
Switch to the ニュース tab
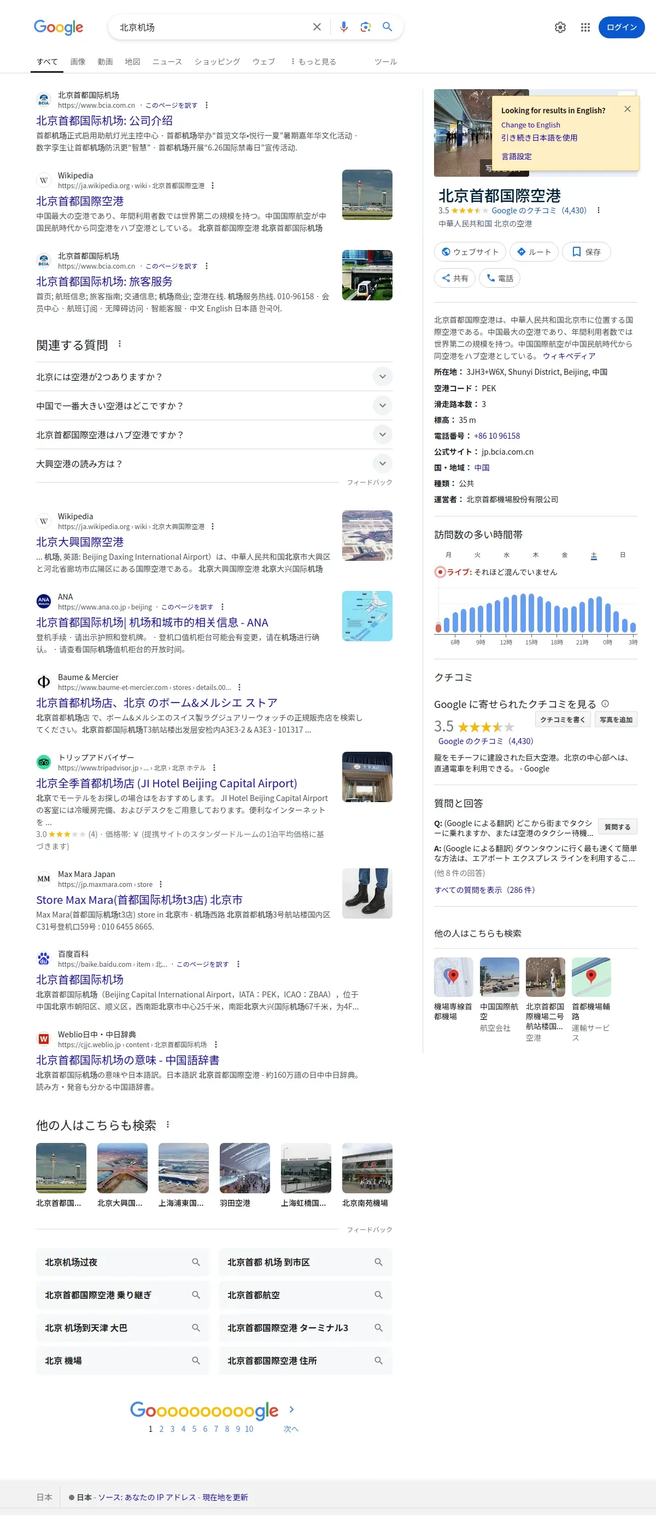click(167, 62)
